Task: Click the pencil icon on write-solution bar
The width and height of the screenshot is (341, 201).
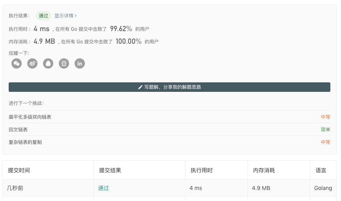Action: [141, 87]
